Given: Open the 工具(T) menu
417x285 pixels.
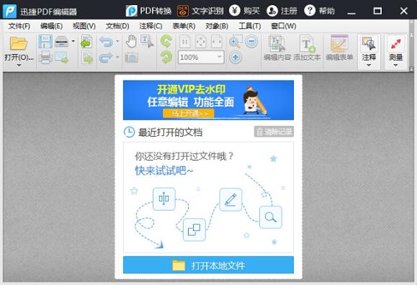Looking at the screenshot, I should [250, 26].
